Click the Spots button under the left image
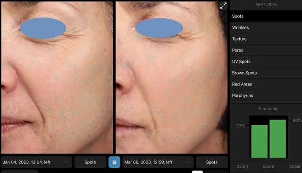 click(x=90, y=162)
